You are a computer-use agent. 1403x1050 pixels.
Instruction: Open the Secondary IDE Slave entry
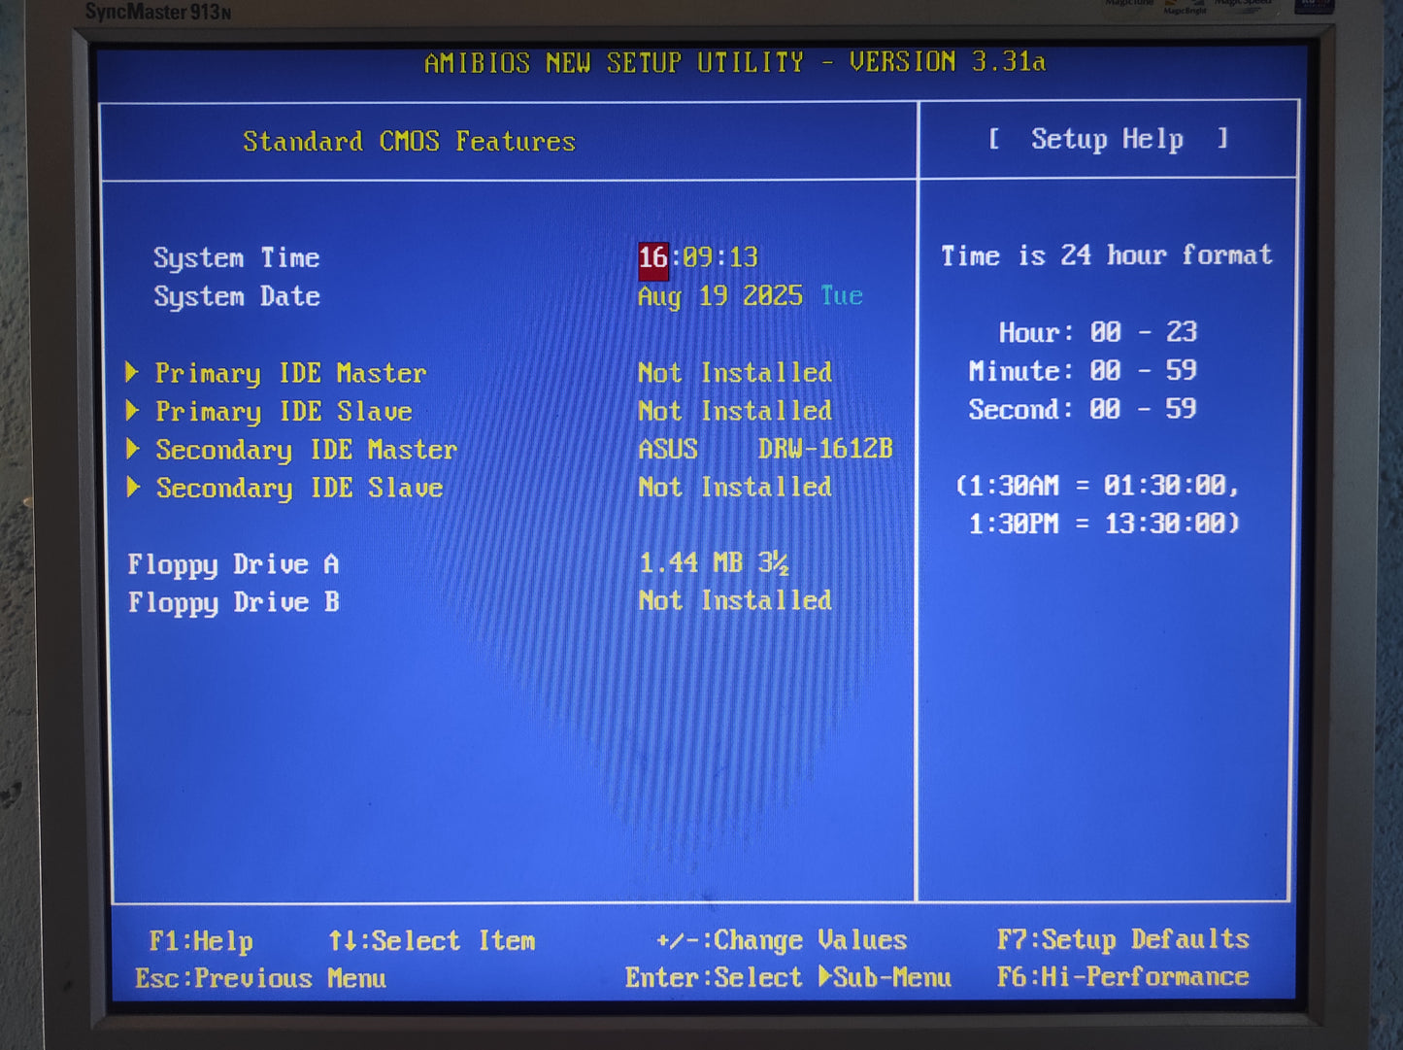pyautogui.click(x=299, y=489)
